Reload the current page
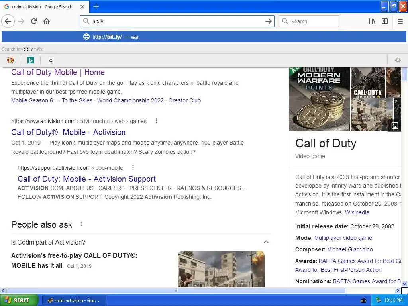 (x=34, y=21)
